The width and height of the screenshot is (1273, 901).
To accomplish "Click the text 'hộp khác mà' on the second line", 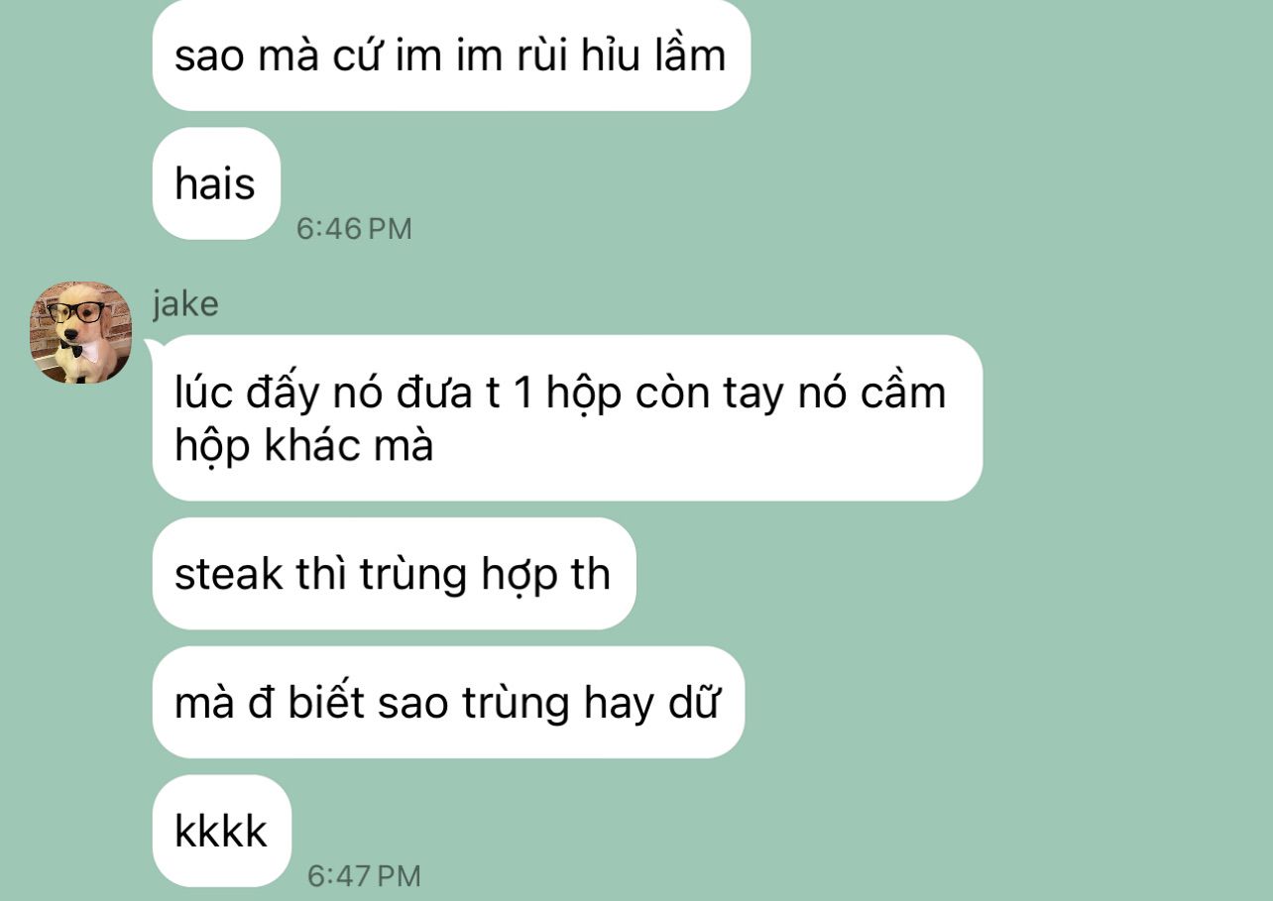I will click(x=304, y=447).
